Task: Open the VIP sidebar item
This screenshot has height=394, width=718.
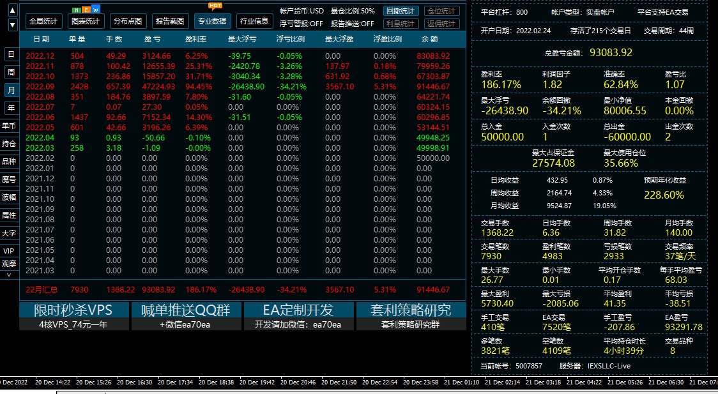Action: 9,251
